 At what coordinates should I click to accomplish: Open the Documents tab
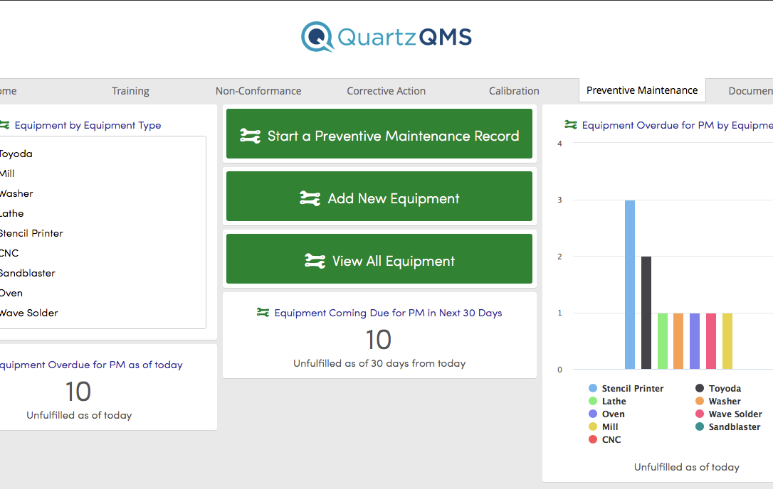tap(750, 91)
